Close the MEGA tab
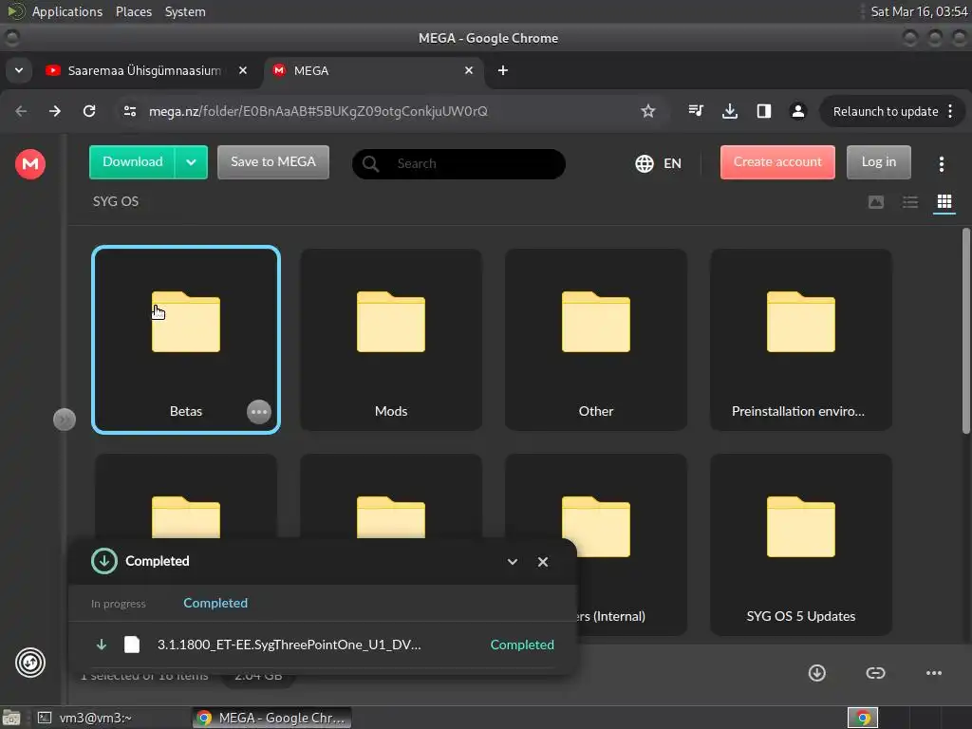Image resolution: width=972 pixels, height=729 pixels. 469,70
